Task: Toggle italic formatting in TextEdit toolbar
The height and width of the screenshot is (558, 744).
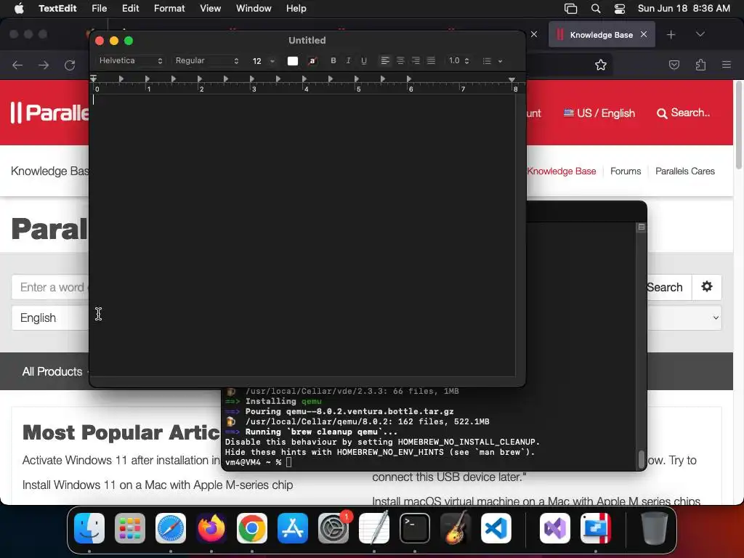Action: click(x=348, y=61)
